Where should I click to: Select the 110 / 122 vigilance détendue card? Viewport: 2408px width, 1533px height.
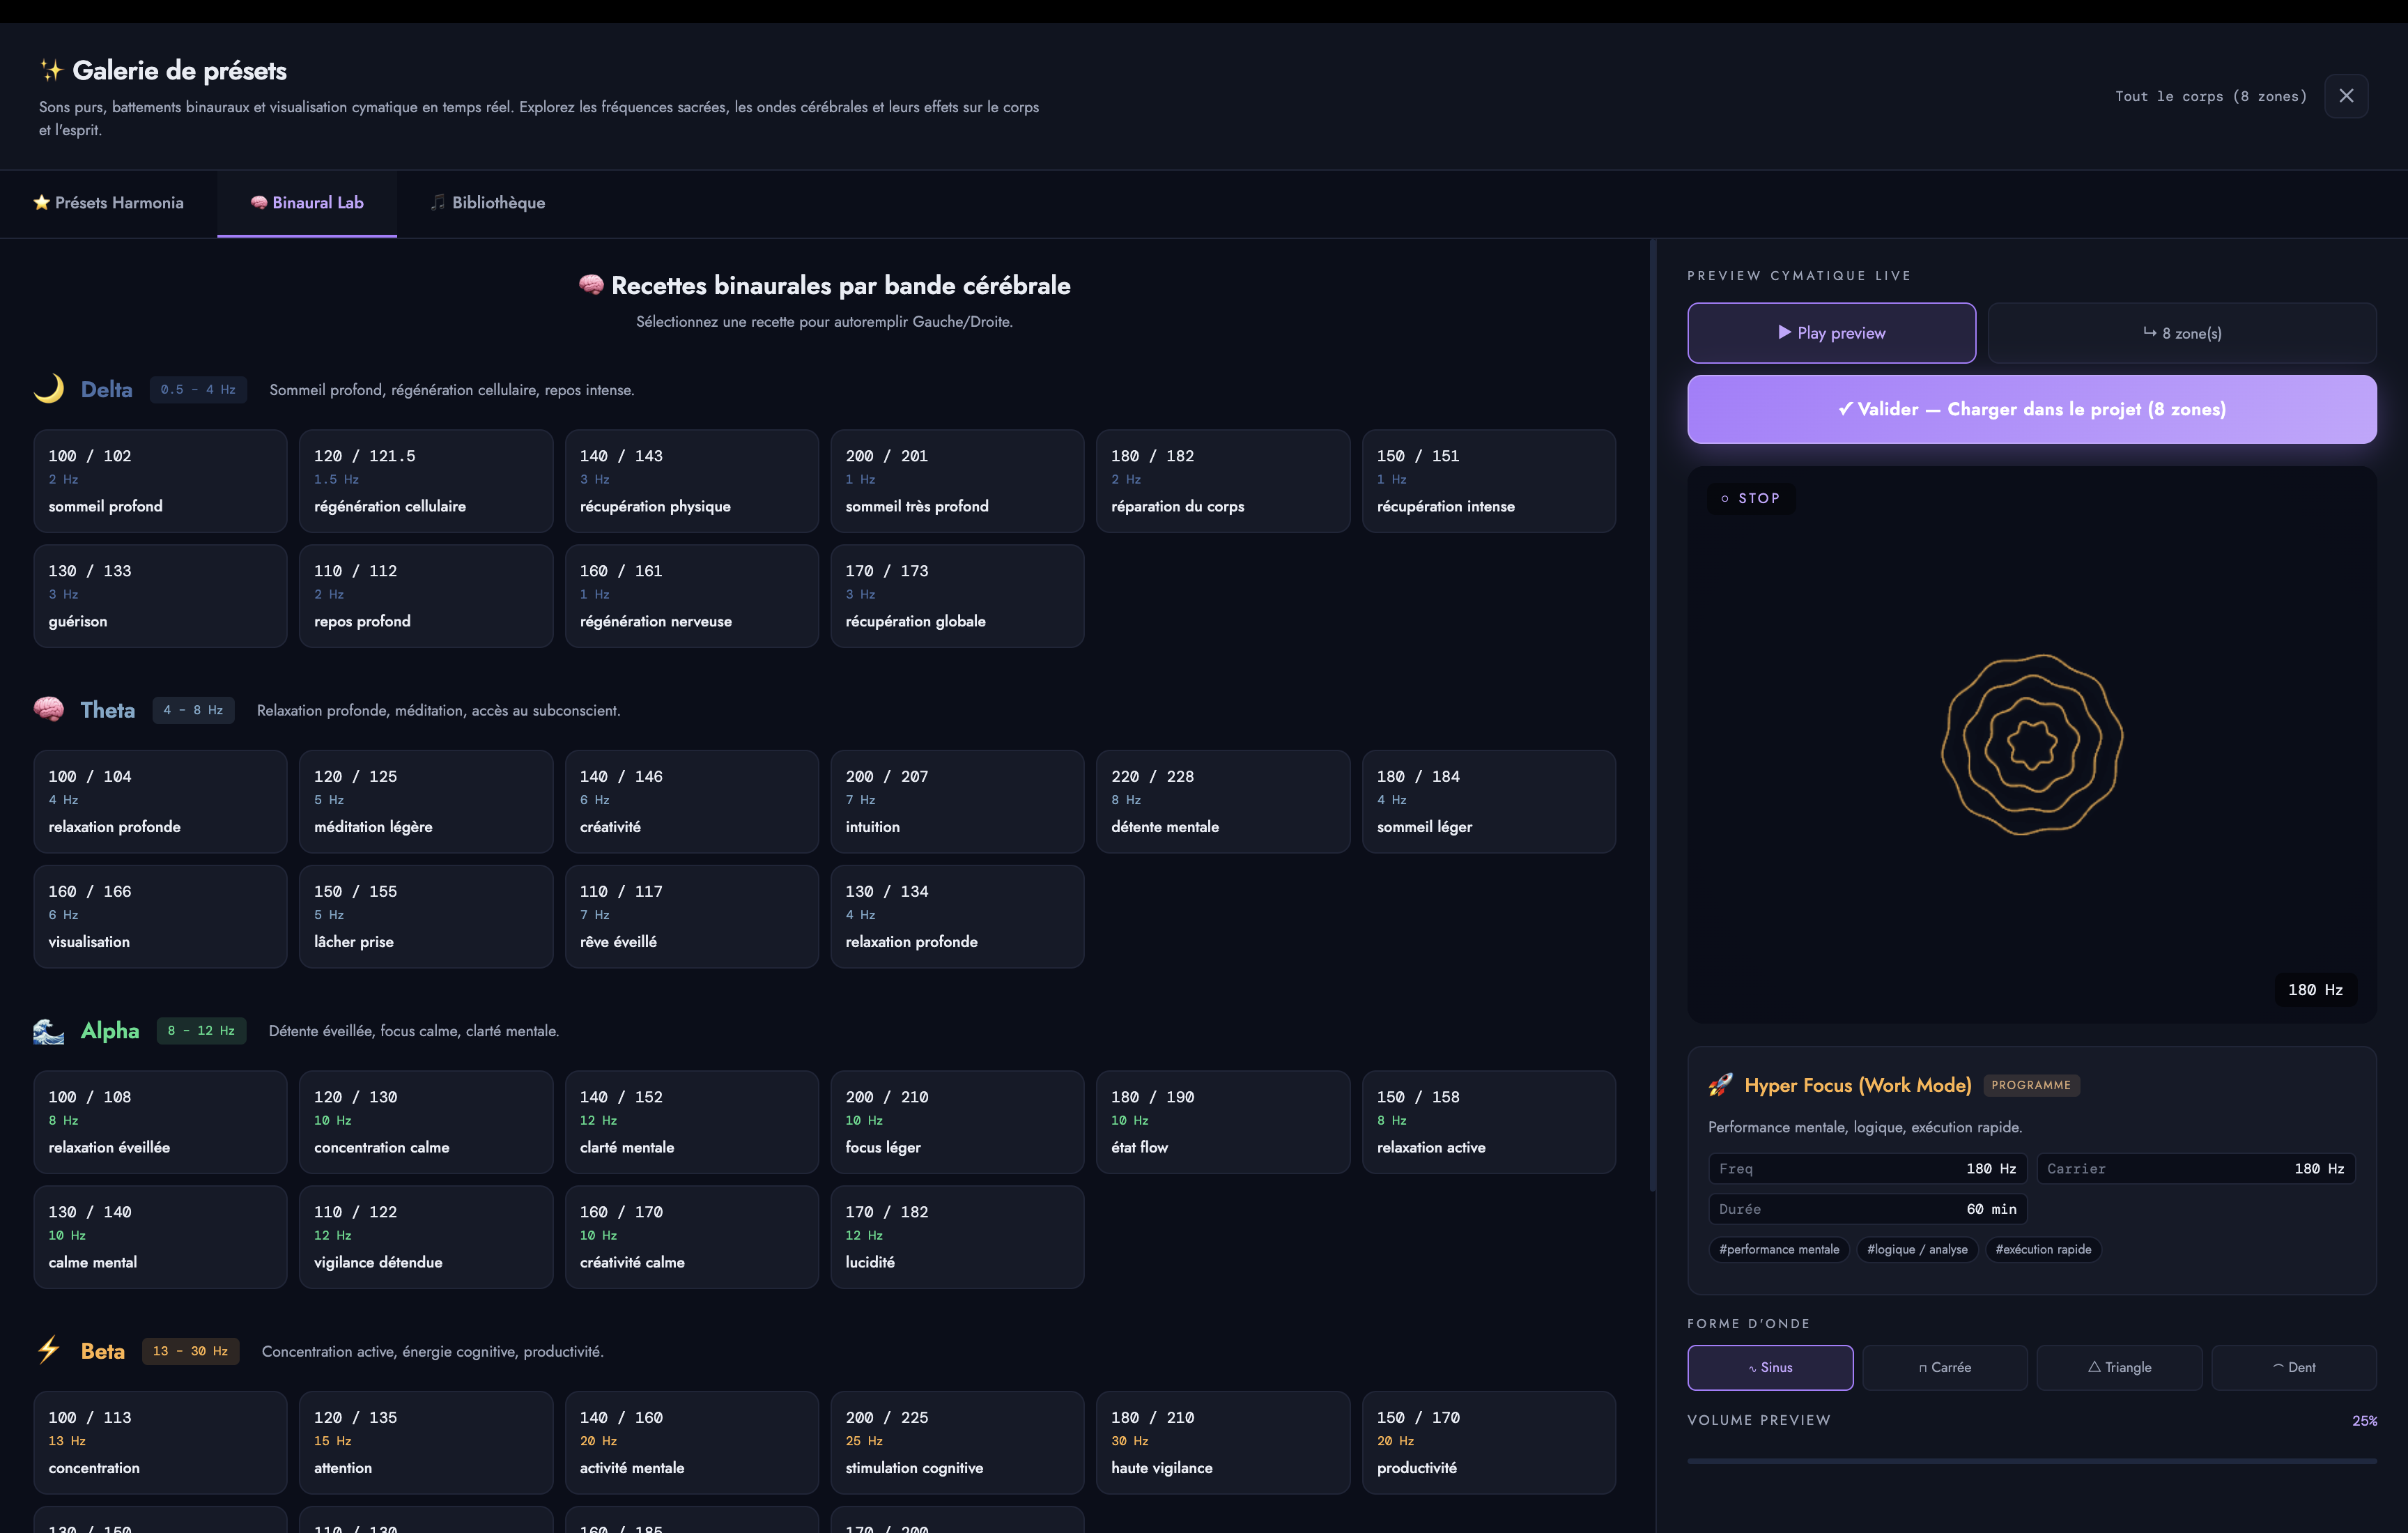coord(426,1237)
